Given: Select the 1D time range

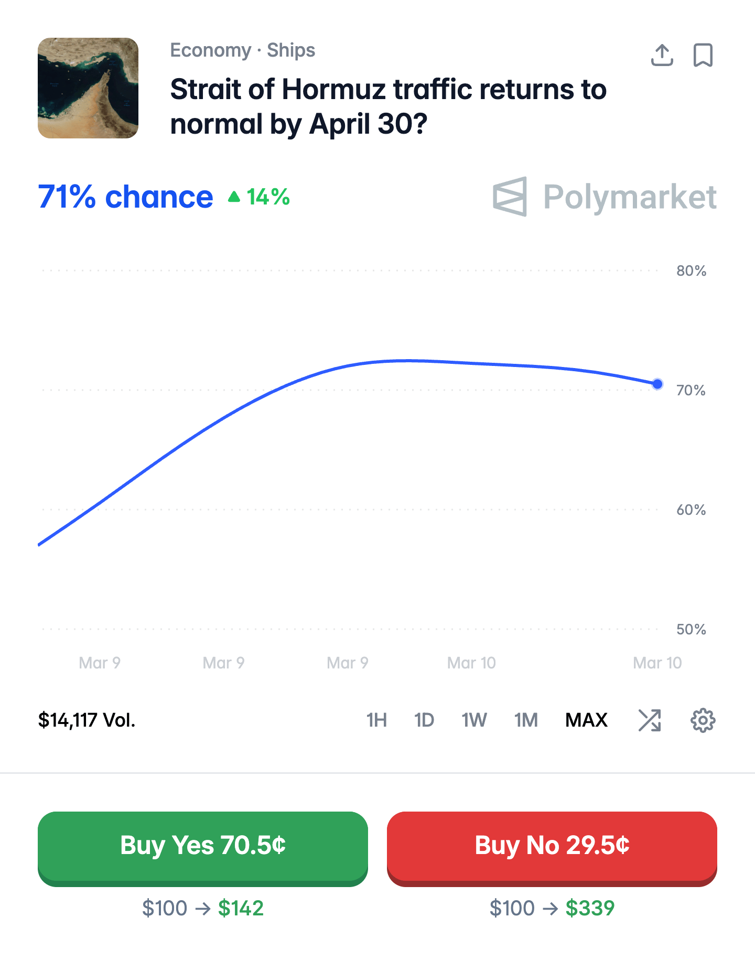Looking at the screenshot, I should point(424,720).
